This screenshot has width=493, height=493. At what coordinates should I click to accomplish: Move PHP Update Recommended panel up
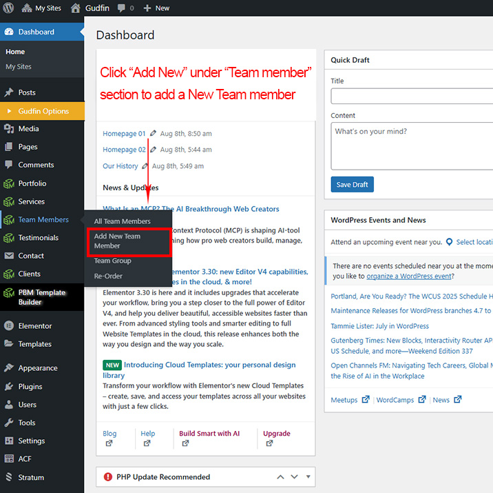[x=280, y=477]
